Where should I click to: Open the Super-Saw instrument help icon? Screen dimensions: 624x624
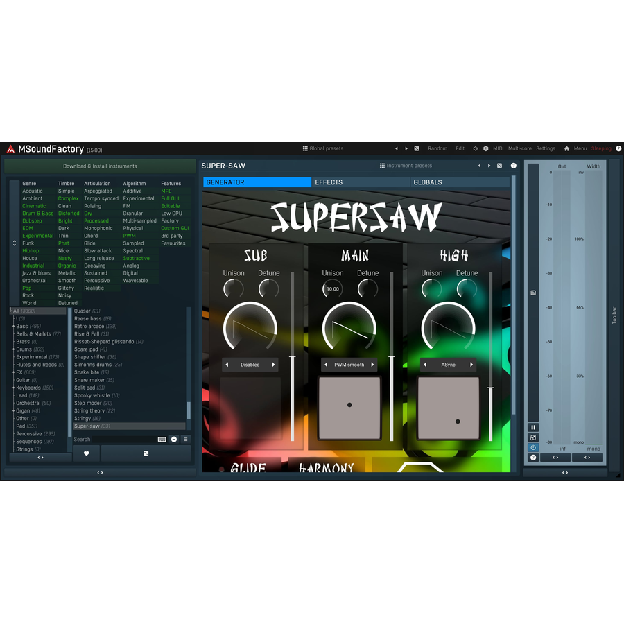514,166
